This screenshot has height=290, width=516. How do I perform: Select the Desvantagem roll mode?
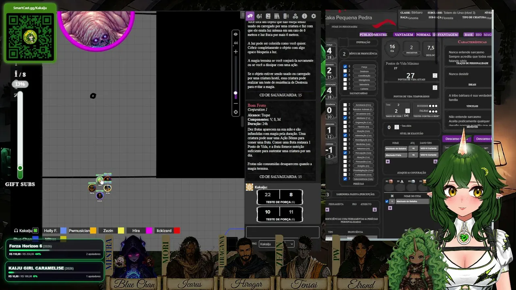pos(445,35)
